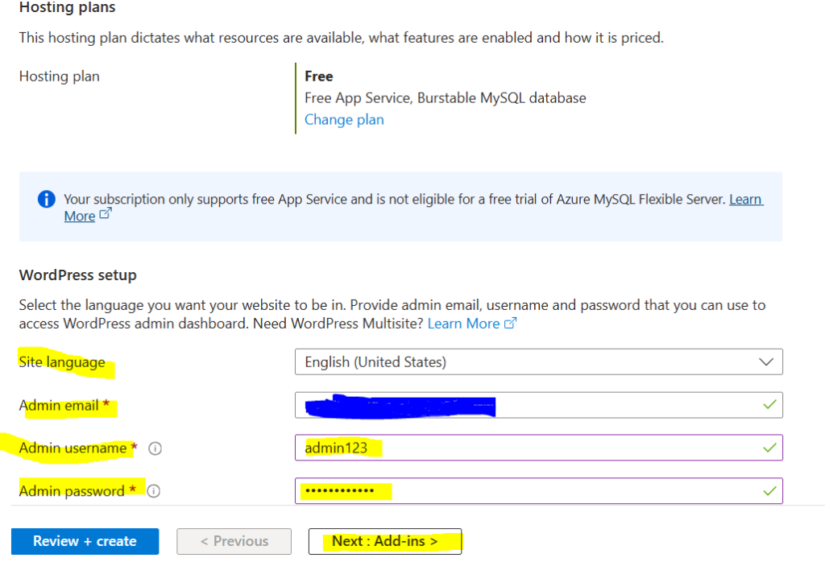This screenshot has height=566, width=825.
Task: Click the Admin username label
Action: (73, 448)
